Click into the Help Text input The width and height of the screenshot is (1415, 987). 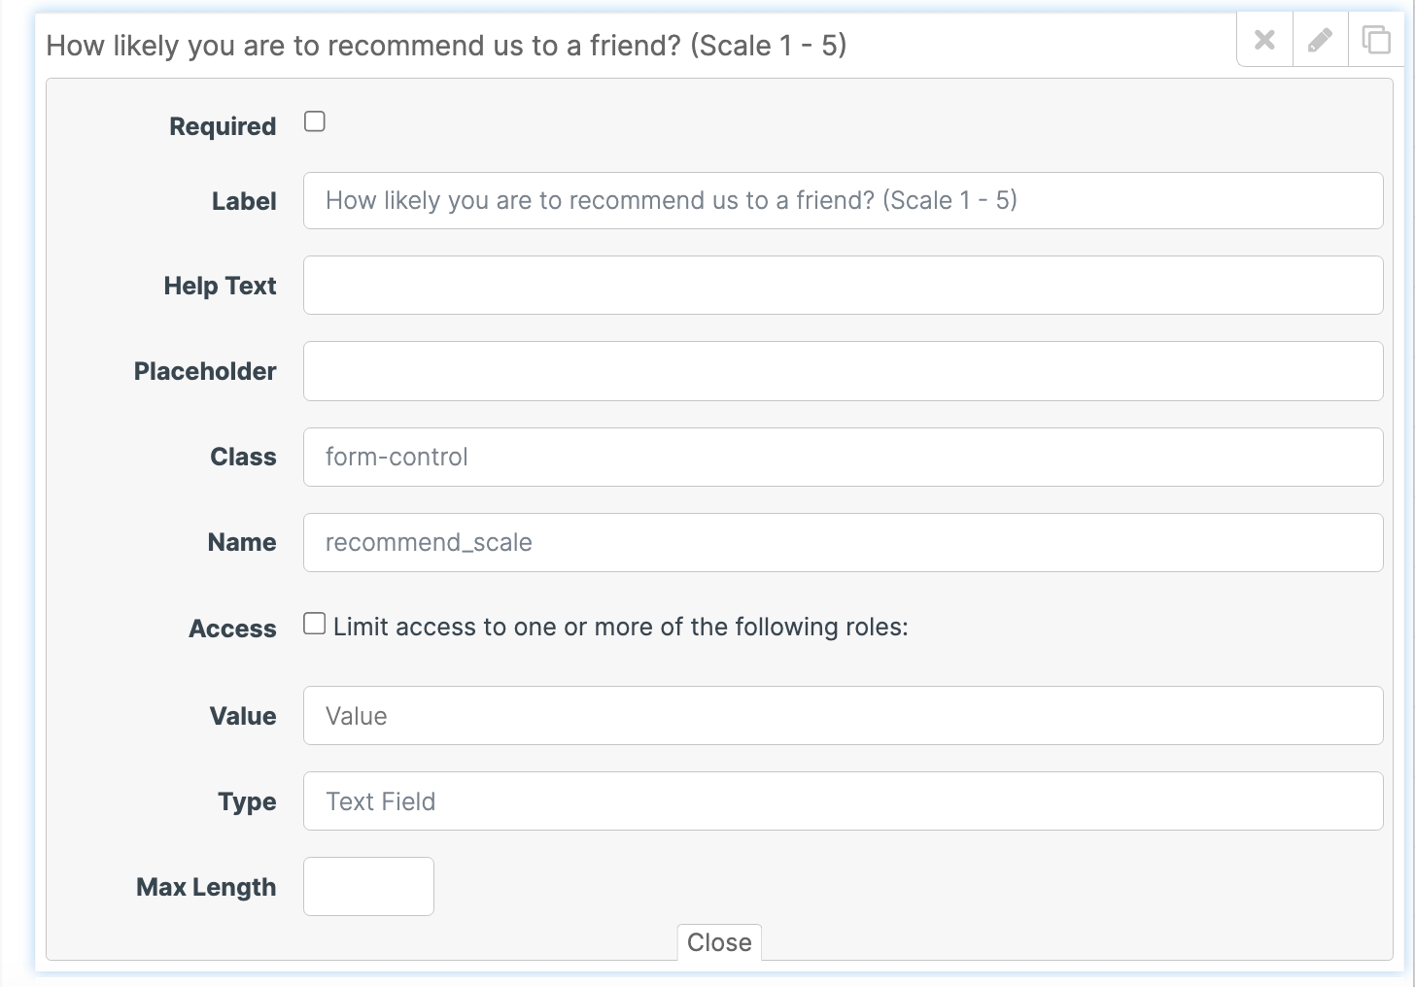tap(843, 286)
